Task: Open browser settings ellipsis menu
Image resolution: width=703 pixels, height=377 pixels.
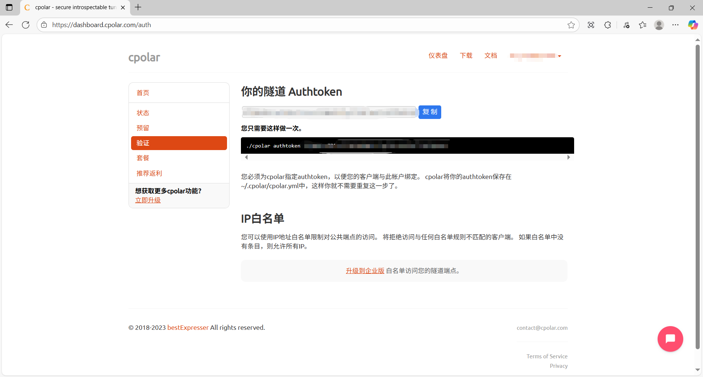Action: [676, 25]
